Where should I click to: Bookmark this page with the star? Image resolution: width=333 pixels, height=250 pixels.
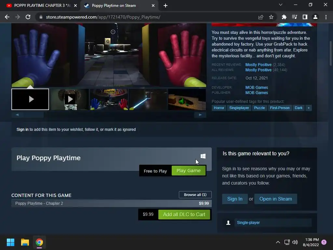(271, 17)
